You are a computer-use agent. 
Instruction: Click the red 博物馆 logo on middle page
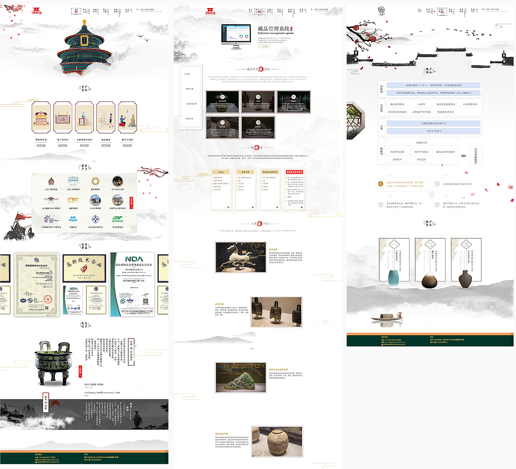pos(210,11)
